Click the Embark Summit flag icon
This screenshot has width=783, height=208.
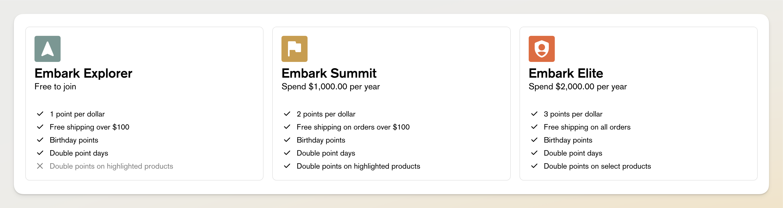click(x=294, y=49)
